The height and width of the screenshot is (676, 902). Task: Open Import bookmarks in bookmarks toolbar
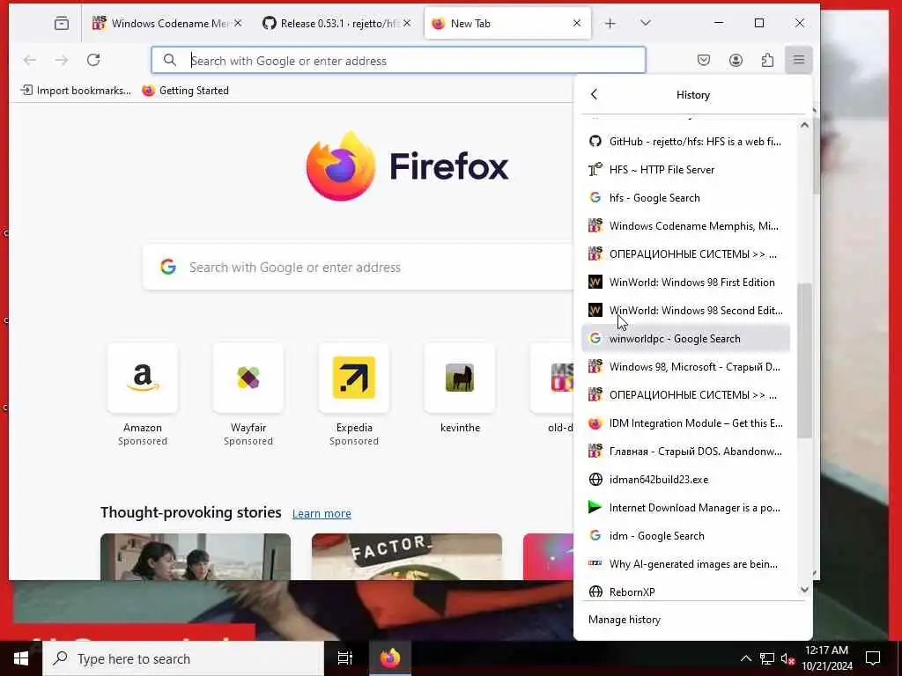(x=76, y=91)
